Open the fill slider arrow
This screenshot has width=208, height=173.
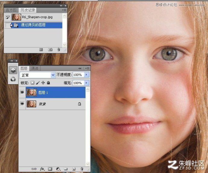coord(87,83)
